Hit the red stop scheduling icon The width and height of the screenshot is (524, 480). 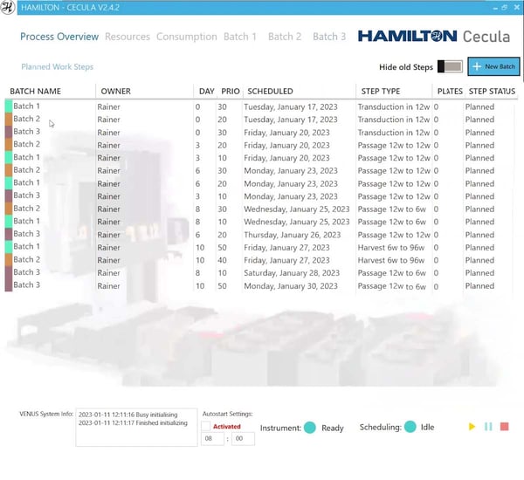coord(505,427)
